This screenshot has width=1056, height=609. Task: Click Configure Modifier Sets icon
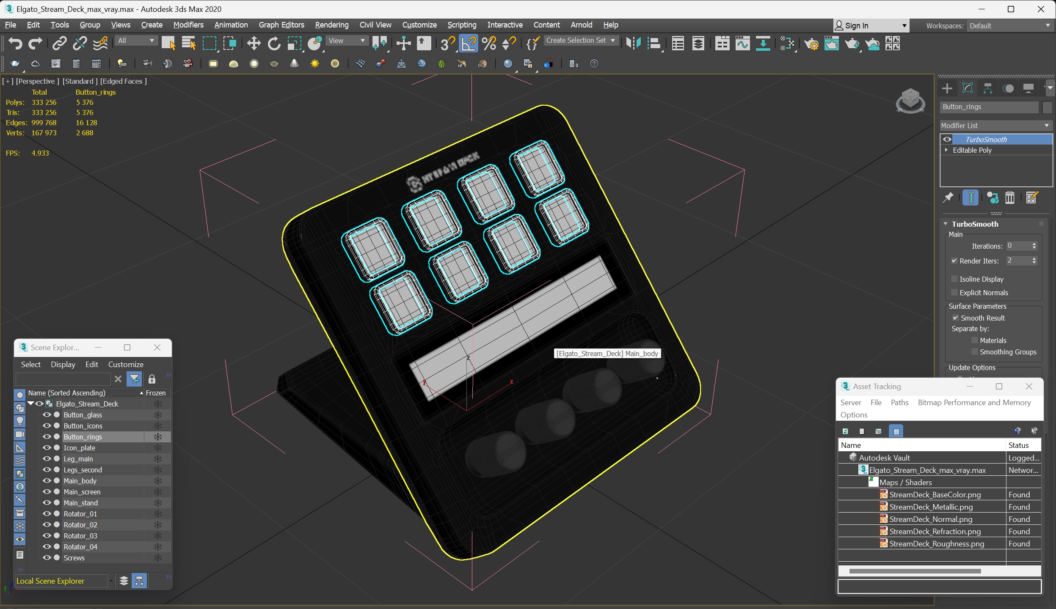pos(1032,198)
